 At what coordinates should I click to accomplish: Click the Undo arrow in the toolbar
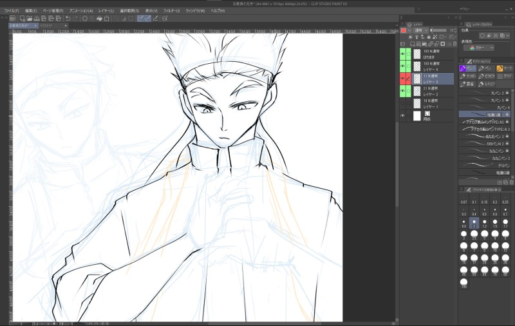68,19
